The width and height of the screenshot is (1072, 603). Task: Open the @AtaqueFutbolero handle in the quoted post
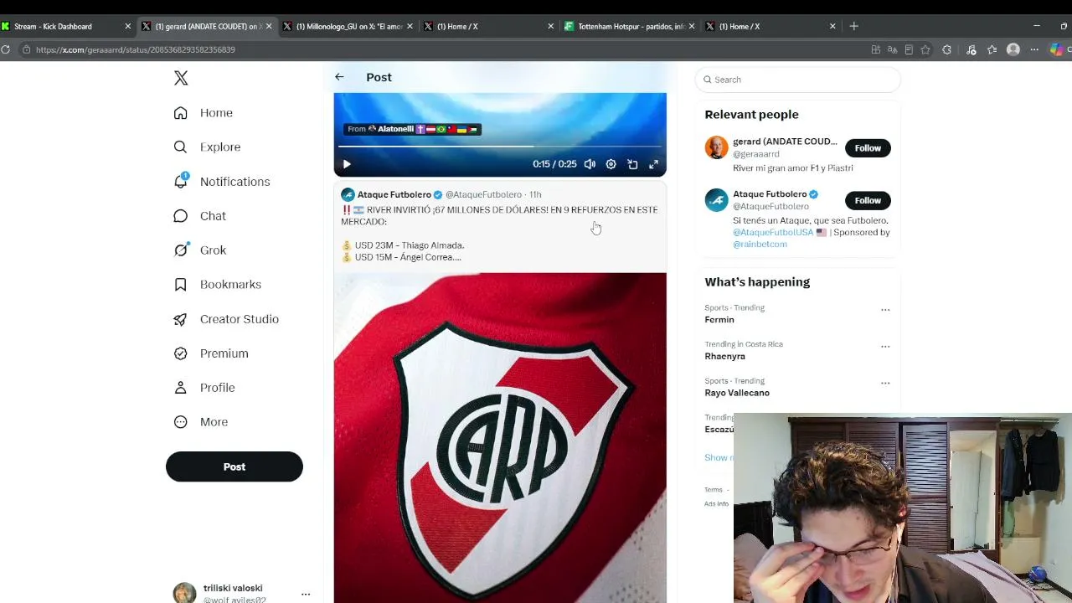click(x=483, y=195)
